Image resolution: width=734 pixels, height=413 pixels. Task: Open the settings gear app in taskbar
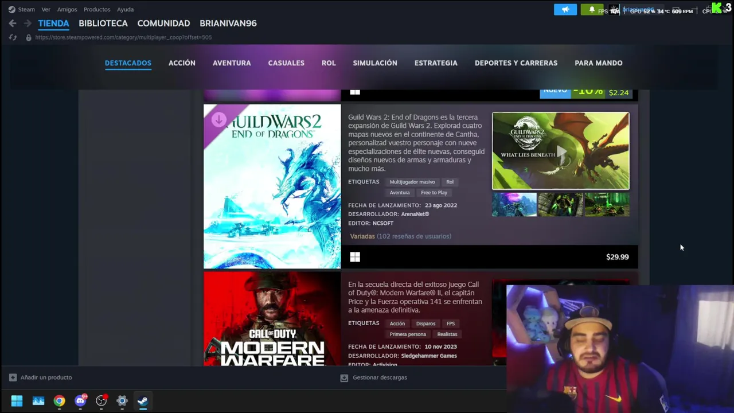coord(122,401)
